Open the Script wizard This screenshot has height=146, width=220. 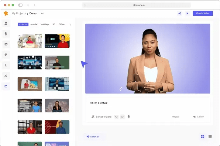[101, 117]
